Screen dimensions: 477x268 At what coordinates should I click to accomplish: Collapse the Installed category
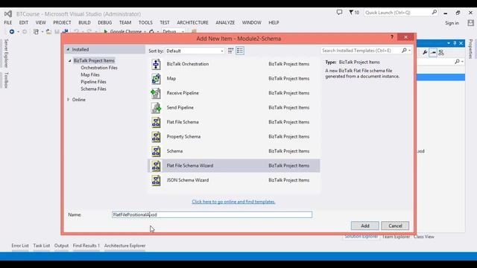point(68,49)
